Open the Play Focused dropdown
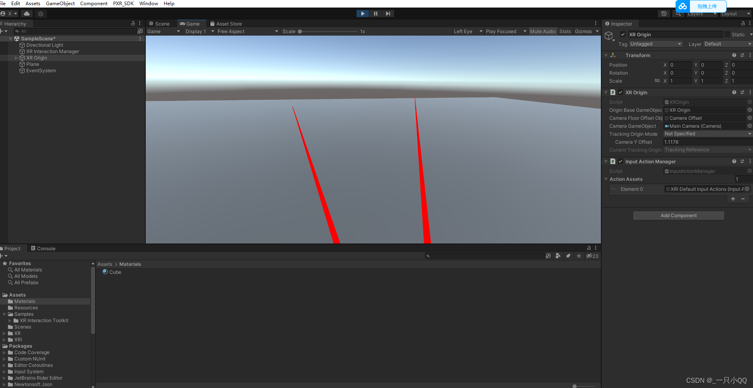 [506, 32]
